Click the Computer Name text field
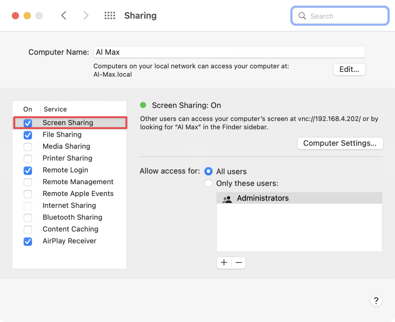 pyautogui.click(x=229, y=52)
